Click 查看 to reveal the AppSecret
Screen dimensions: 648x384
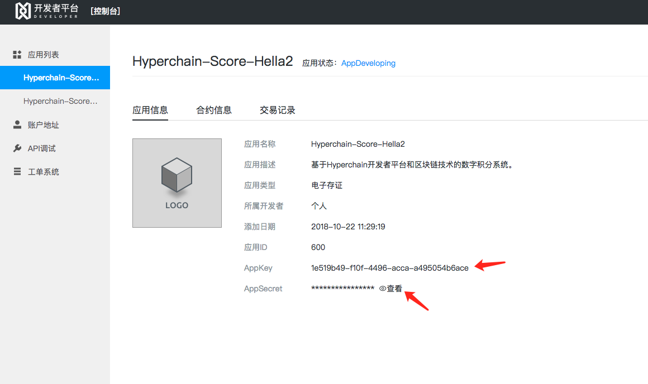pyautogui.click(x=394, y=289)
